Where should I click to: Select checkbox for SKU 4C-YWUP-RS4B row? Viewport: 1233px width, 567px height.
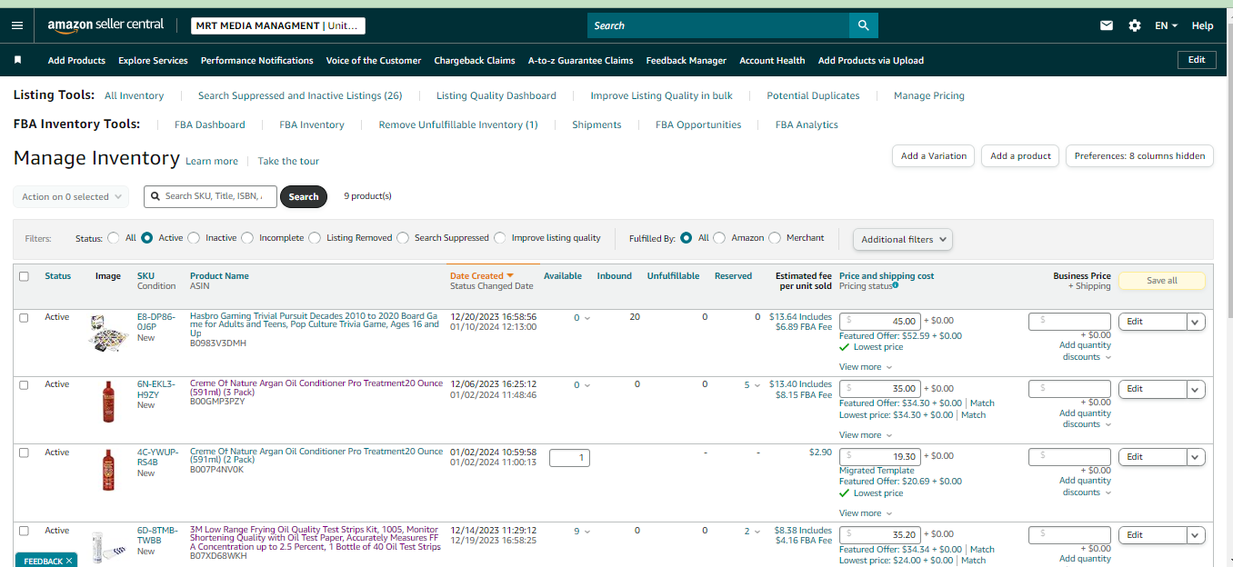(x=24, y=452)
